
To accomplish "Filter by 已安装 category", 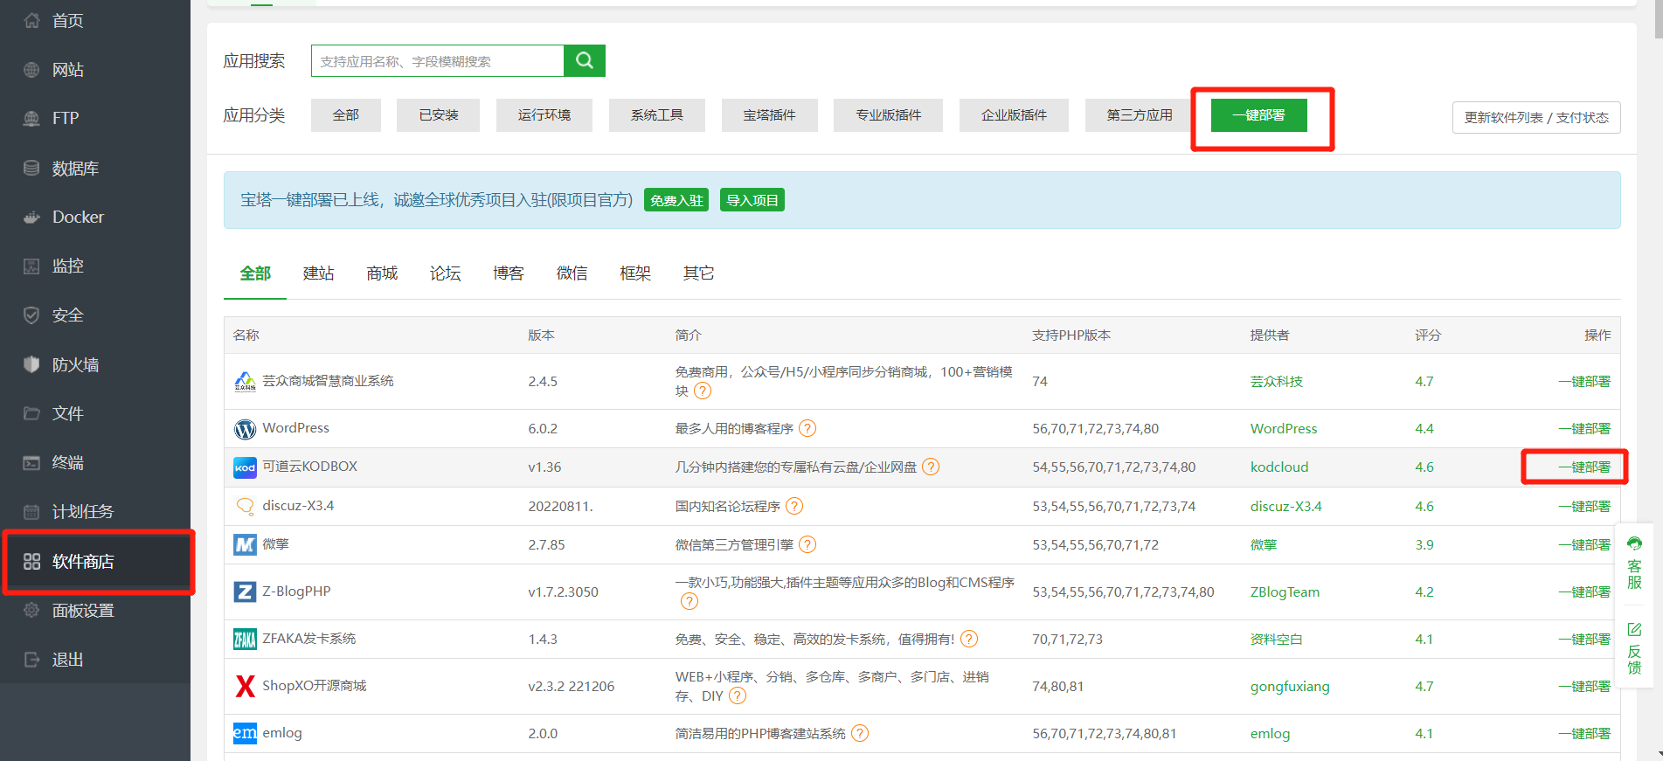I will [438, 115].
